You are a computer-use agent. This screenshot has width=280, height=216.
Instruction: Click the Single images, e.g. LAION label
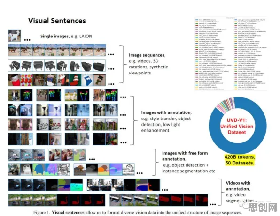[x=66, y=37]
